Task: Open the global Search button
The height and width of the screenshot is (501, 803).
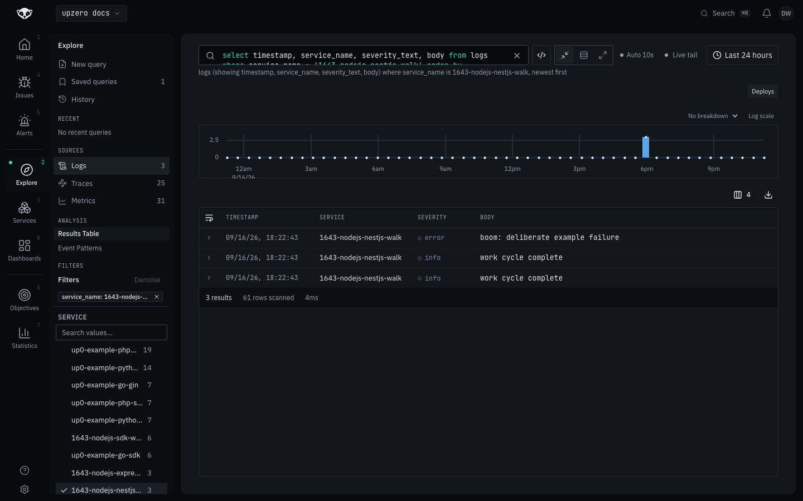Action: pyautogui.click(x=725, y=13)
